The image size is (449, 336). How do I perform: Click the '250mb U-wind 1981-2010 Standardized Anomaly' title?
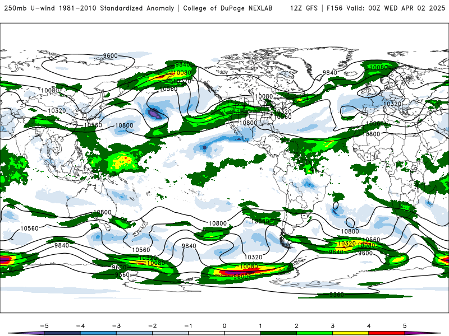click(x=89, y=8)
